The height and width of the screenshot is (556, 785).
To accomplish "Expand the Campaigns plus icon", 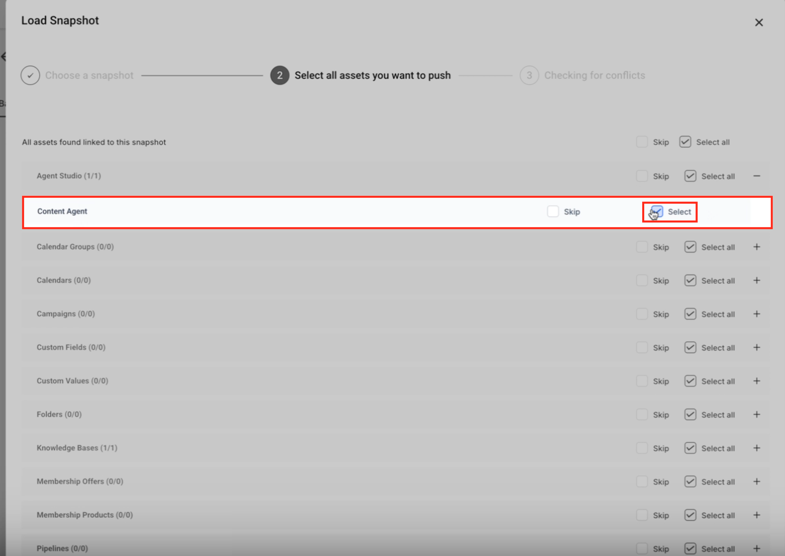I will (757, 314).
